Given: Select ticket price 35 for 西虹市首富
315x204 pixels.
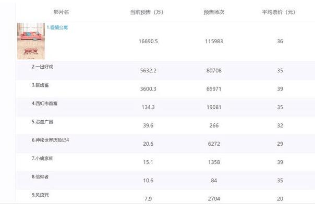Looking at the screenshot, I should 280,107.
